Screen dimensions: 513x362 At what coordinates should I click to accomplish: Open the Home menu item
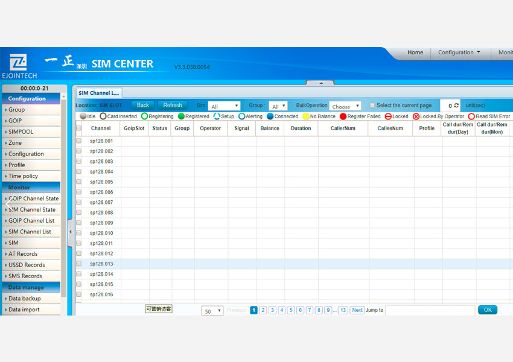pyautogui.click(x=415, y=52)
